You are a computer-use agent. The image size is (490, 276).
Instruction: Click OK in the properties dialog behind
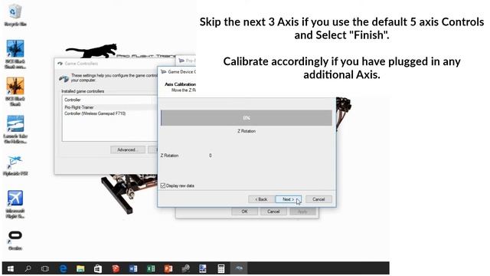coord(244,212)
